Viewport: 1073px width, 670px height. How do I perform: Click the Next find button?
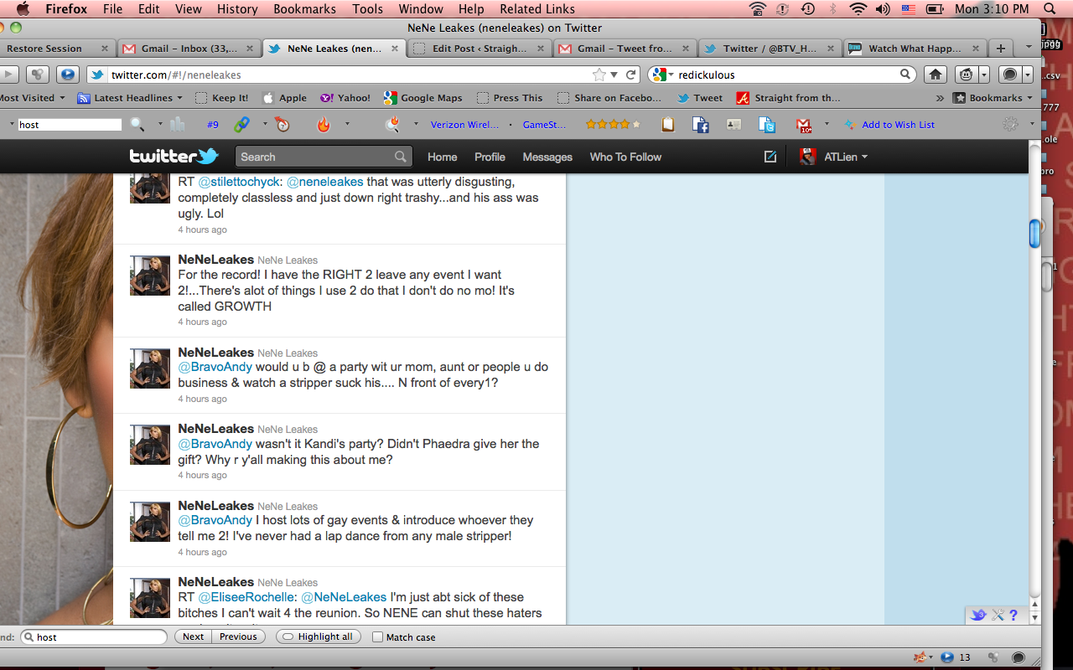(193, 637)
